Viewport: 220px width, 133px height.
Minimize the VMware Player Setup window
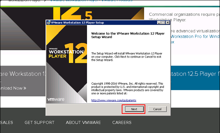click(x=159, y=23)
